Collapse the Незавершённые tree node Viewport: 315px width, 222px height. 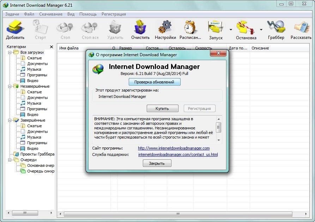click(x=10, y=86)
